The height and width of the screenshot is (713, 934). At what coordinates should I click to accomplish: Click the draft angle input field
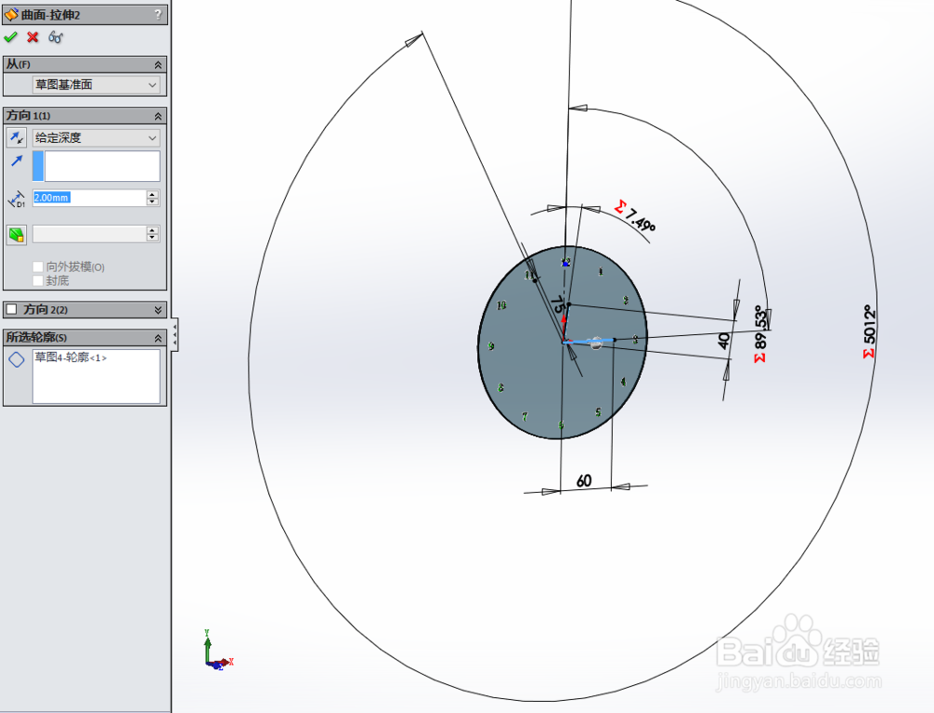pos(90,234)
